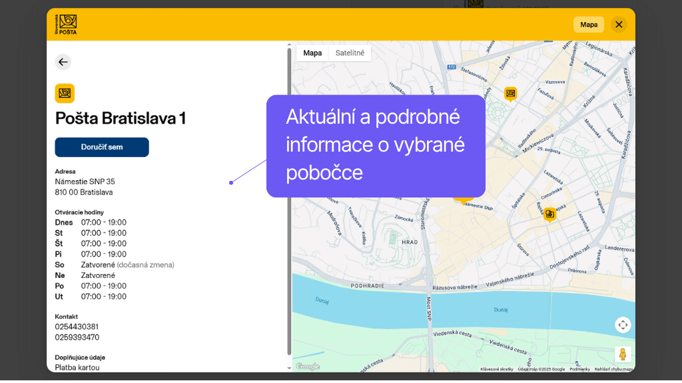Click the Slovenská pošta logo
Viewport: 682px width, 383px height.
pyautogui.click(x=65, y=24)
